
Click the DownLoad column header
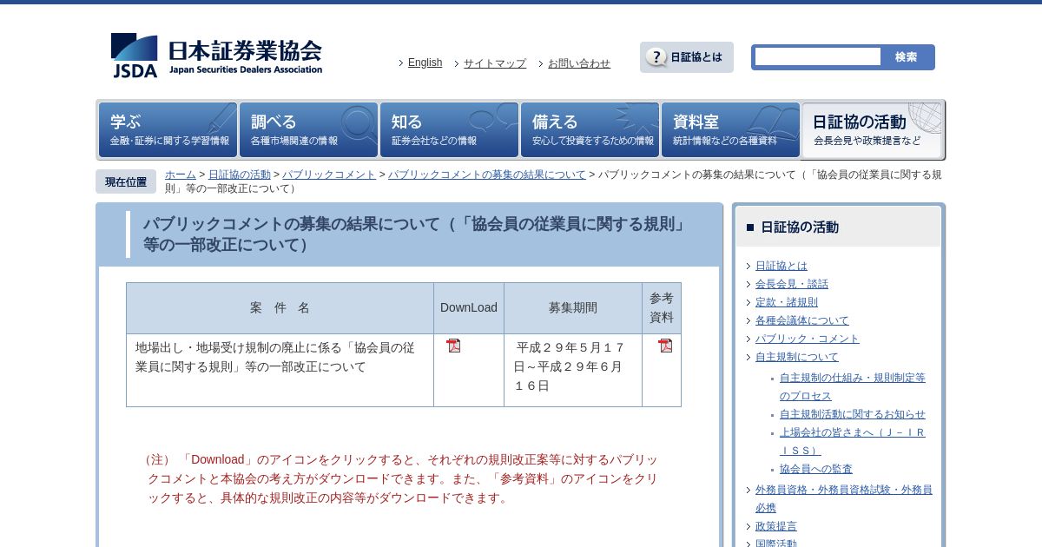point(469,308)
